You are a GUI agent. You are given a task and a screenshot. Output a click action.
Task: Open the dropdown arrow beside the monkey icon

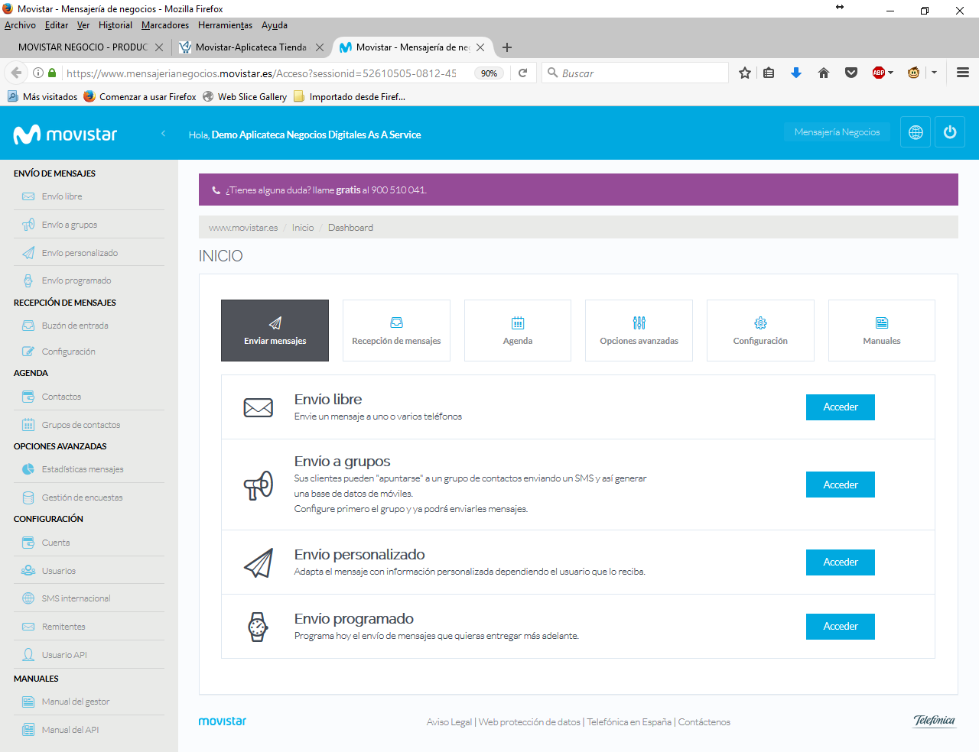(934, 73)
